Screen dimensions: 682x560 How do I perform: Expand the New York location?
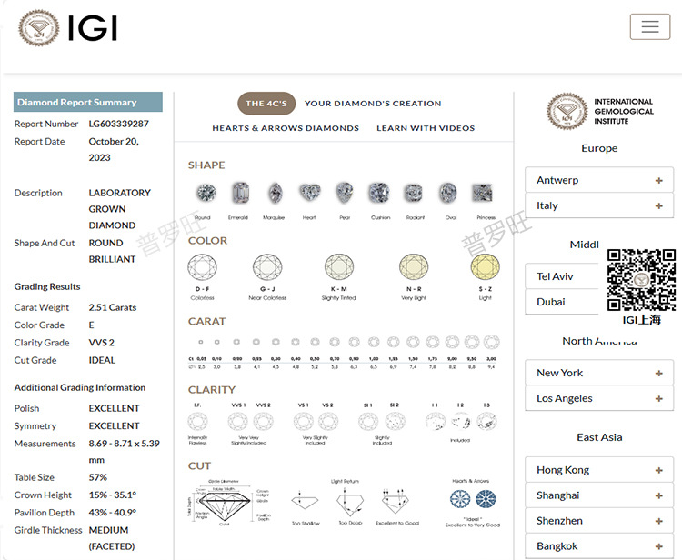point(599,373)
